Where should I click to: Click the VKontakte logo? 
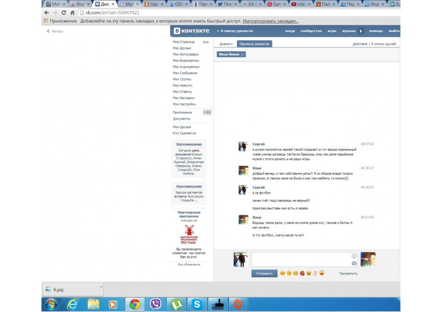(x=191, y=31)
